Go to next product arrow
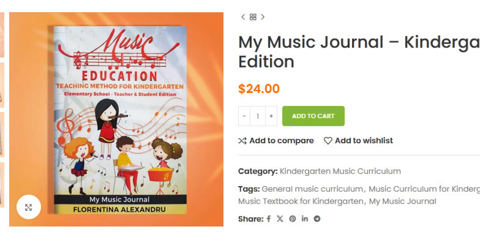The height and width of the screenshot is (240, 480). [262, 17]
